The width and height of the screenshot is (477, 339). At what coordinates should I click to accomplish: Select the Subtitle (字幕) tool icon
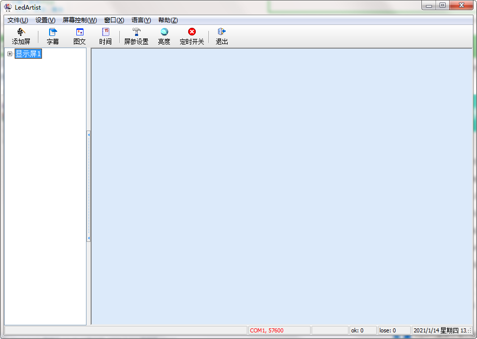53,32
